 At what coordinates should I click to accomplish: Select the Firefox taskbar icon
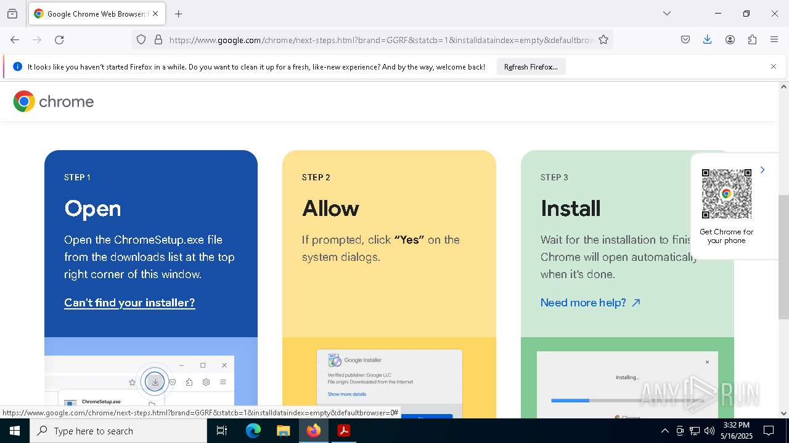pyautogui.click(x=314, y=431)
